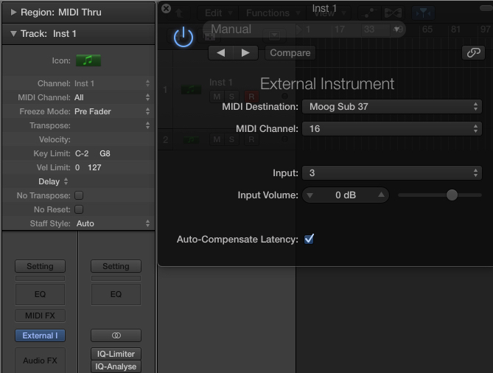Screen dimensions: 493x373
Task: Collapse the Track: Inst 1 inspector section
Action: coord(13,34)
